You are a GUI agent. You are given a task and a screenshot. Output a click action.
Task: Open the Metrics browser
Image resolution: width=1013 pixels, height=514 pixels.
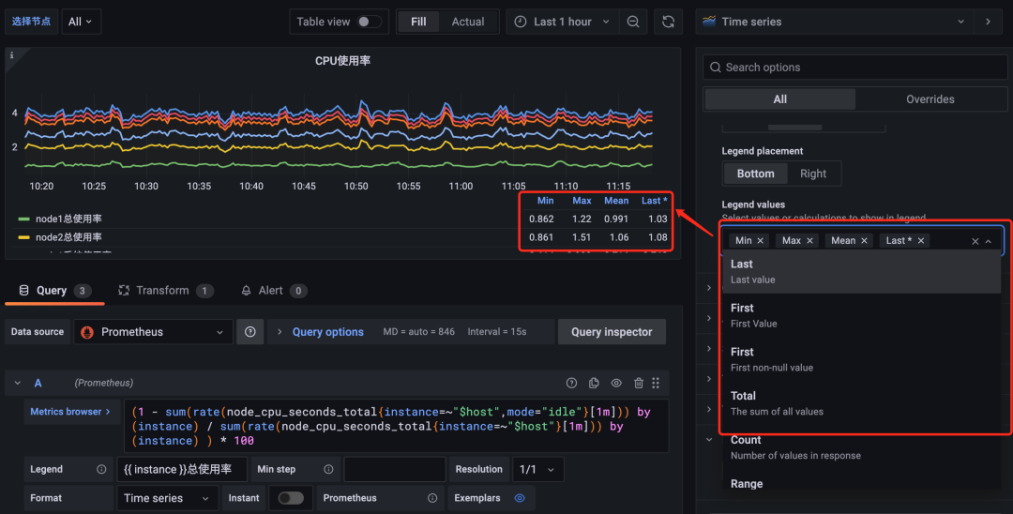pyautogui.click(x=69, y=412)
